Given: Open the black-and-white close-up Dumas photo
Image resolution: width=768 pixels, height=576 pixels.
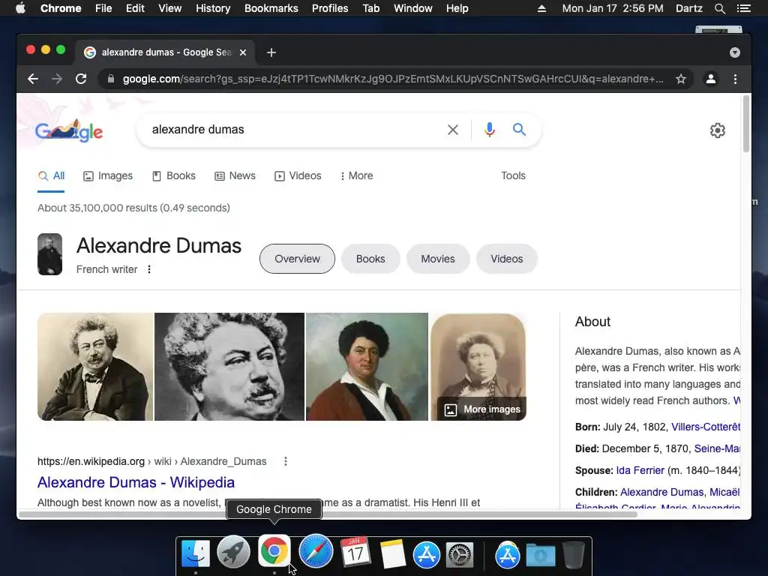Looking at the screenshot, I should click(229, 367).
